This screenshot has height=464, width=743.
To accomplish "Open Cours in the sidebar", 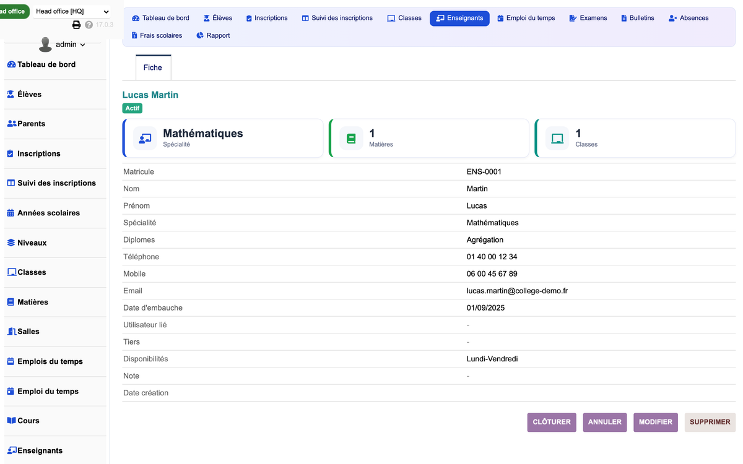I will pyautogui.click(x=28, y=421).
